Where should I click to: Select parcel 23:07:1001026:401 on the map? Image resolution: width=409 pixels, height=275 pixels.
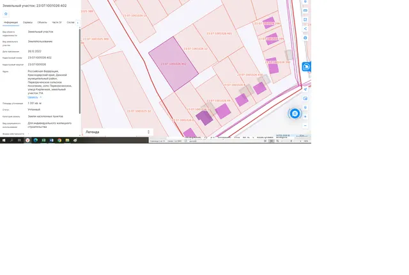coord(219,33)
